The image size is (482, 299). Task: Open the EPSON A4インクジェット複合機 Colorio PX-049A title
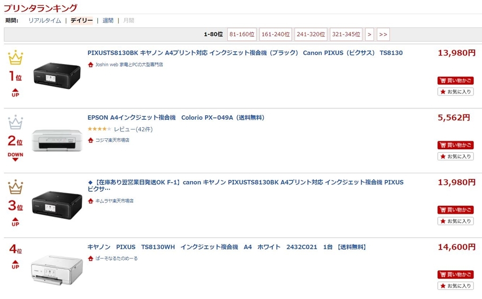pos(176,118)
